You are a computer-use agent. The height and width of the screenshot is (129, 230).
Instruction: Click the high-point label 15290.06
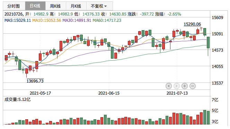pos(192,24)
